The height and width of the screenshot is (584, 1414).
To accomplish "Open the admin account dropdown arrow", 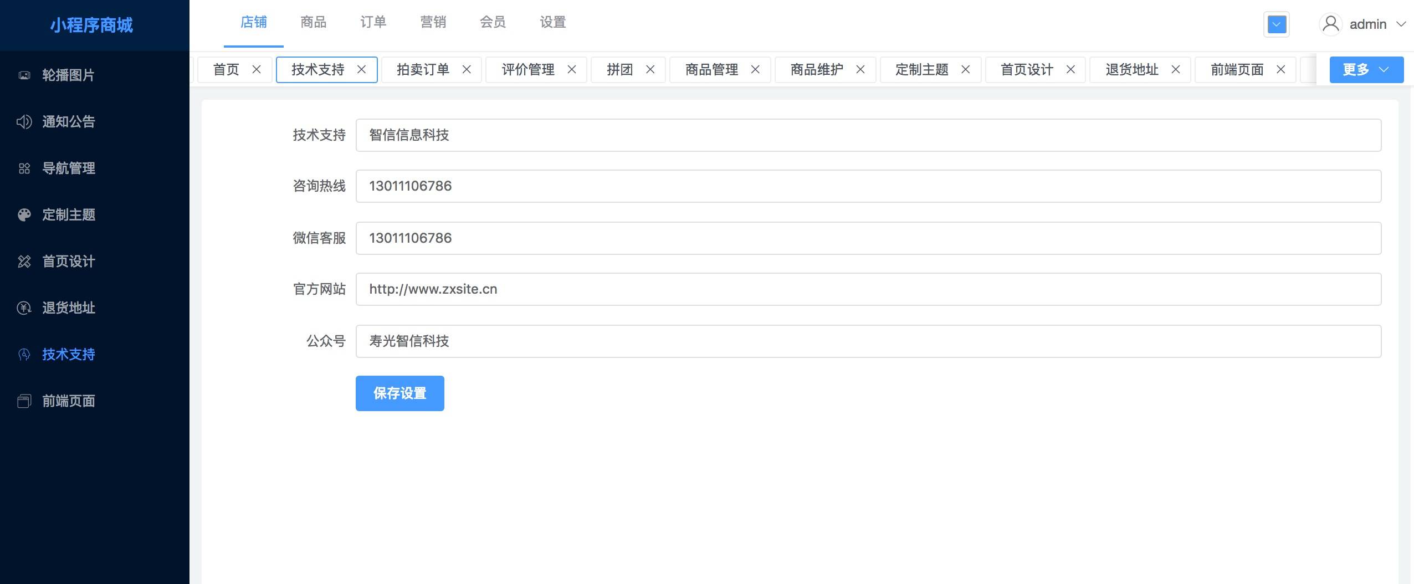I will tap(1401, 24).
